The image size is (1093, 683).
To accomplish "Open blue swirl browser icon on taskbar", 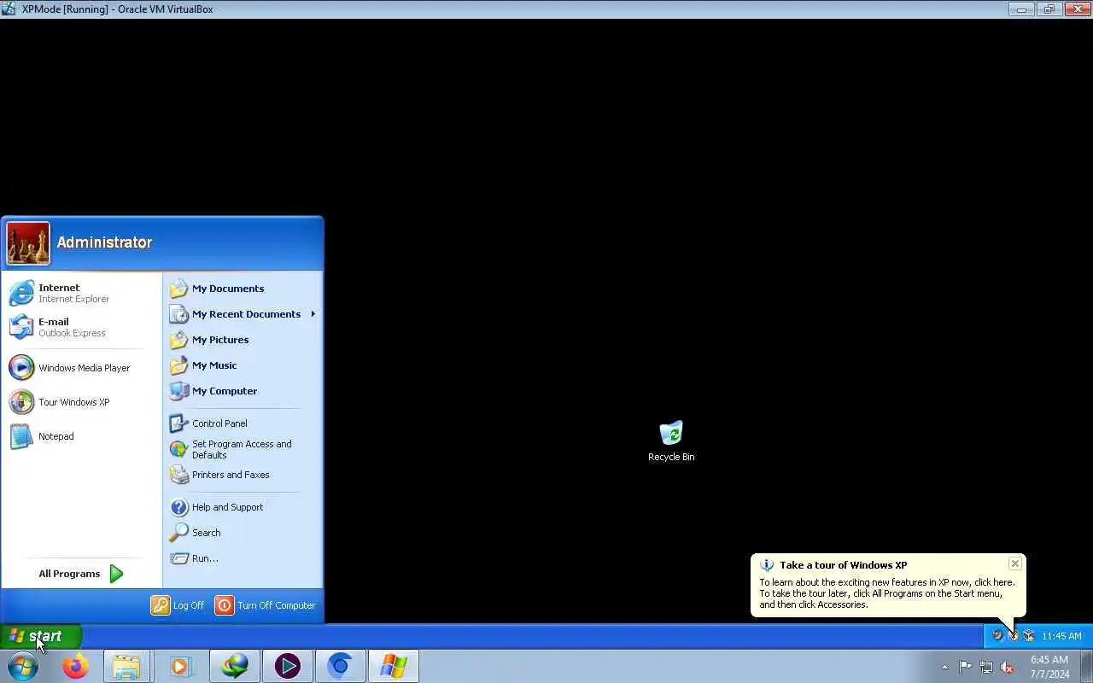I will point(340,666).
